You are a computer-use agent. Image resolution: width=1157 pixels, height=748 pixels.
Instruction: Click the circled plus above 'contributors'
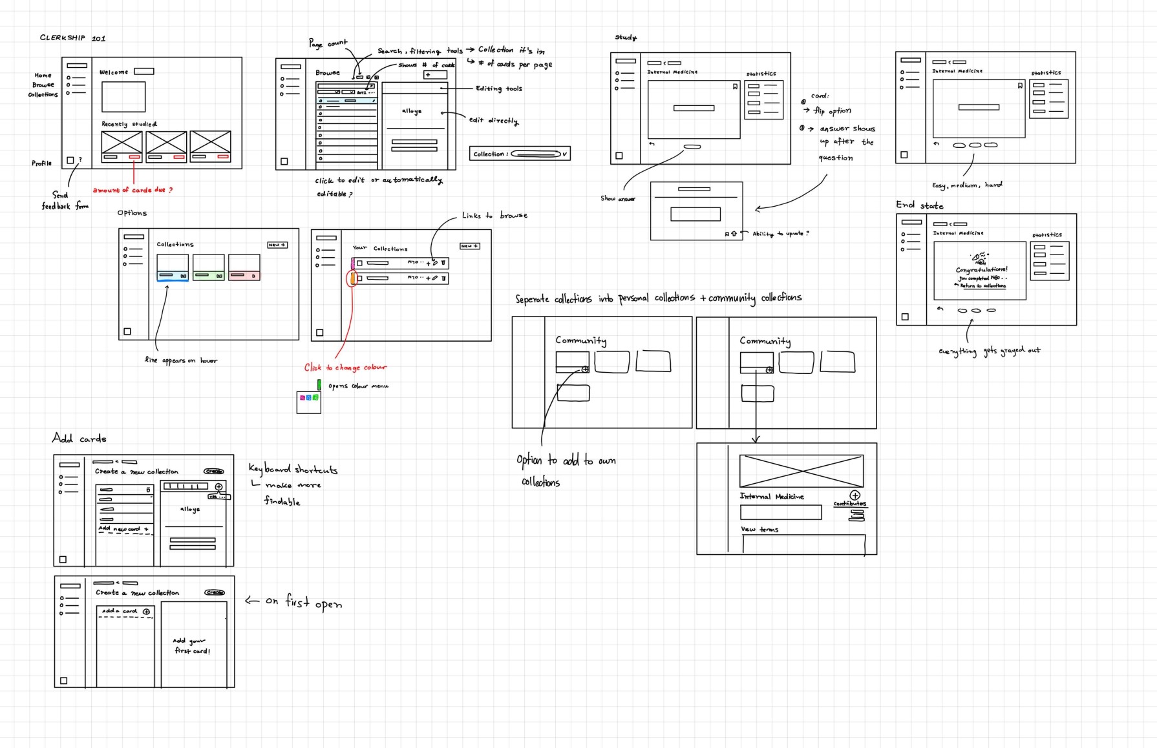pyautogui.click(x=854, y=495)
